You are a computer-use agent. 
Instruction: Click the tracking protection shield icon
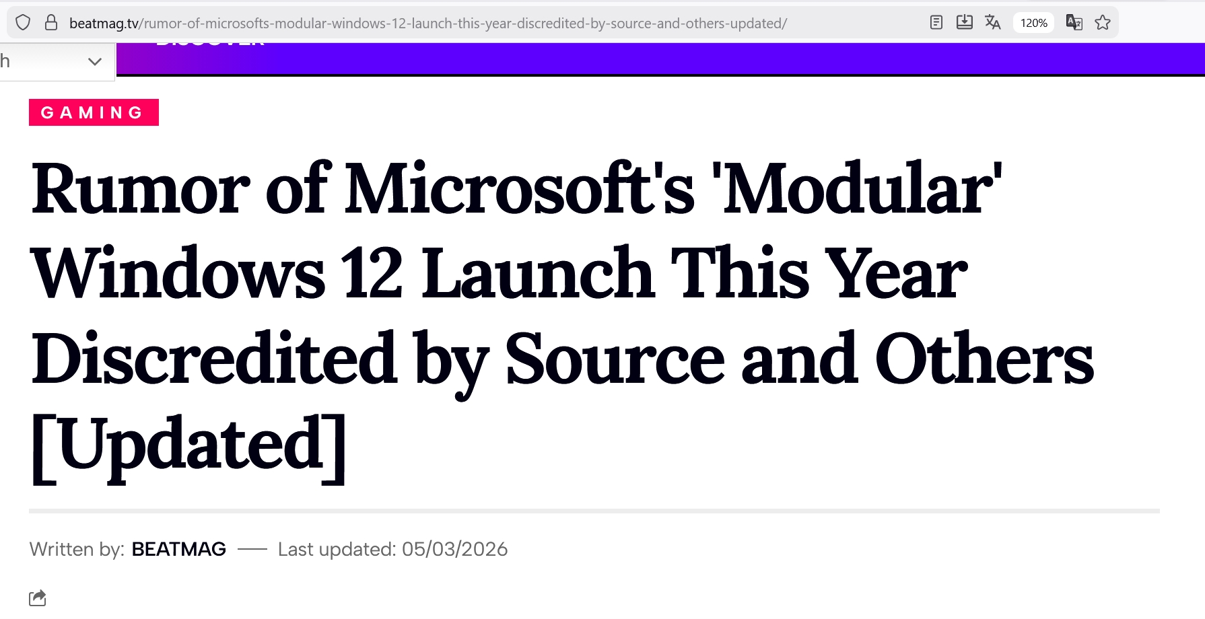[23, 23]
